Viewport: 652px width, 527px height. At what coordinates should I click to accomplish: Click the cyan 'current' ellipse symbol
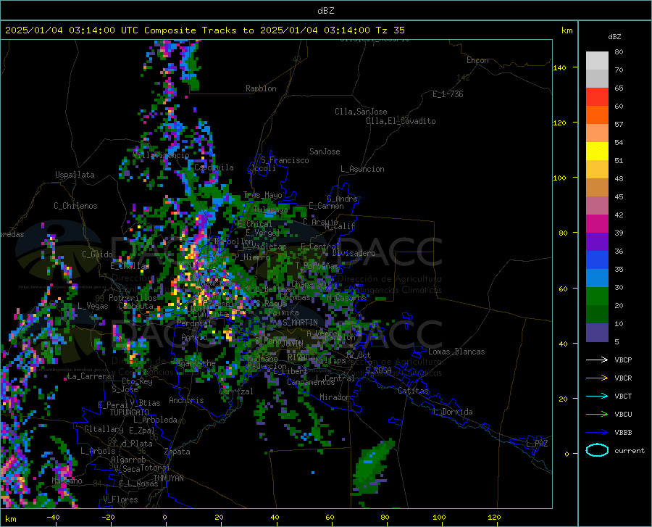coord(597,450)
